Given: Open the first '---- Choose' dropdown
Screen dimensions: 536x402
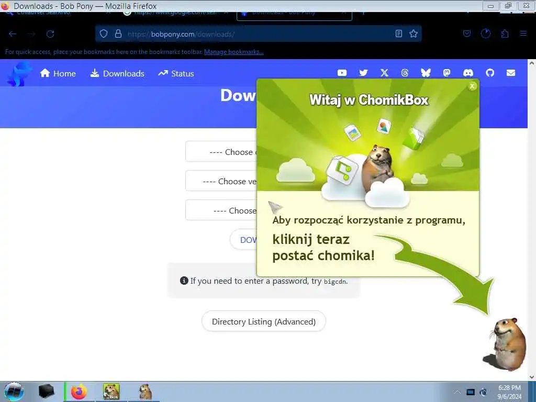Looking at the screenshot, I should pyautogui.click(x=221, y=151).
